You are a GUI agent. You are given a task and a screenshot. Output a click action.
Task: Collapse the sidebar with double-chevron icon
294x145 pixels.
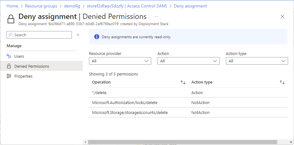[x=78, y=35]
